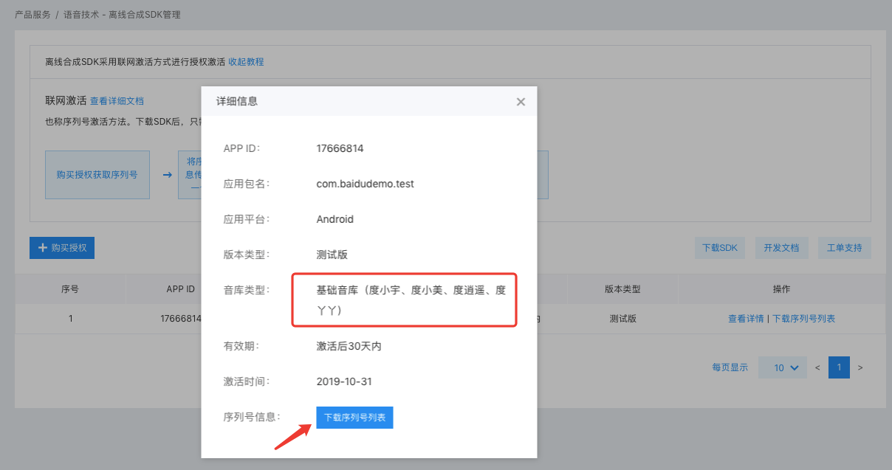Close the 详细信息 dialog with the X

pos(521,102)
